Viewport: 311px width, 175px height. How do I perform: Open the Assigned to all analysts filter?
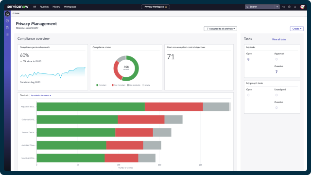(x=220, y=29)
